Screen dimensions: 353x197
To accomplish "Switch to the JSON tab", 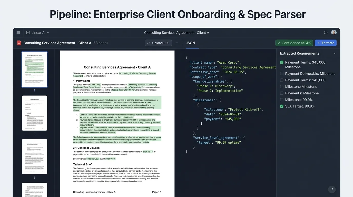I will coord(190,43).
